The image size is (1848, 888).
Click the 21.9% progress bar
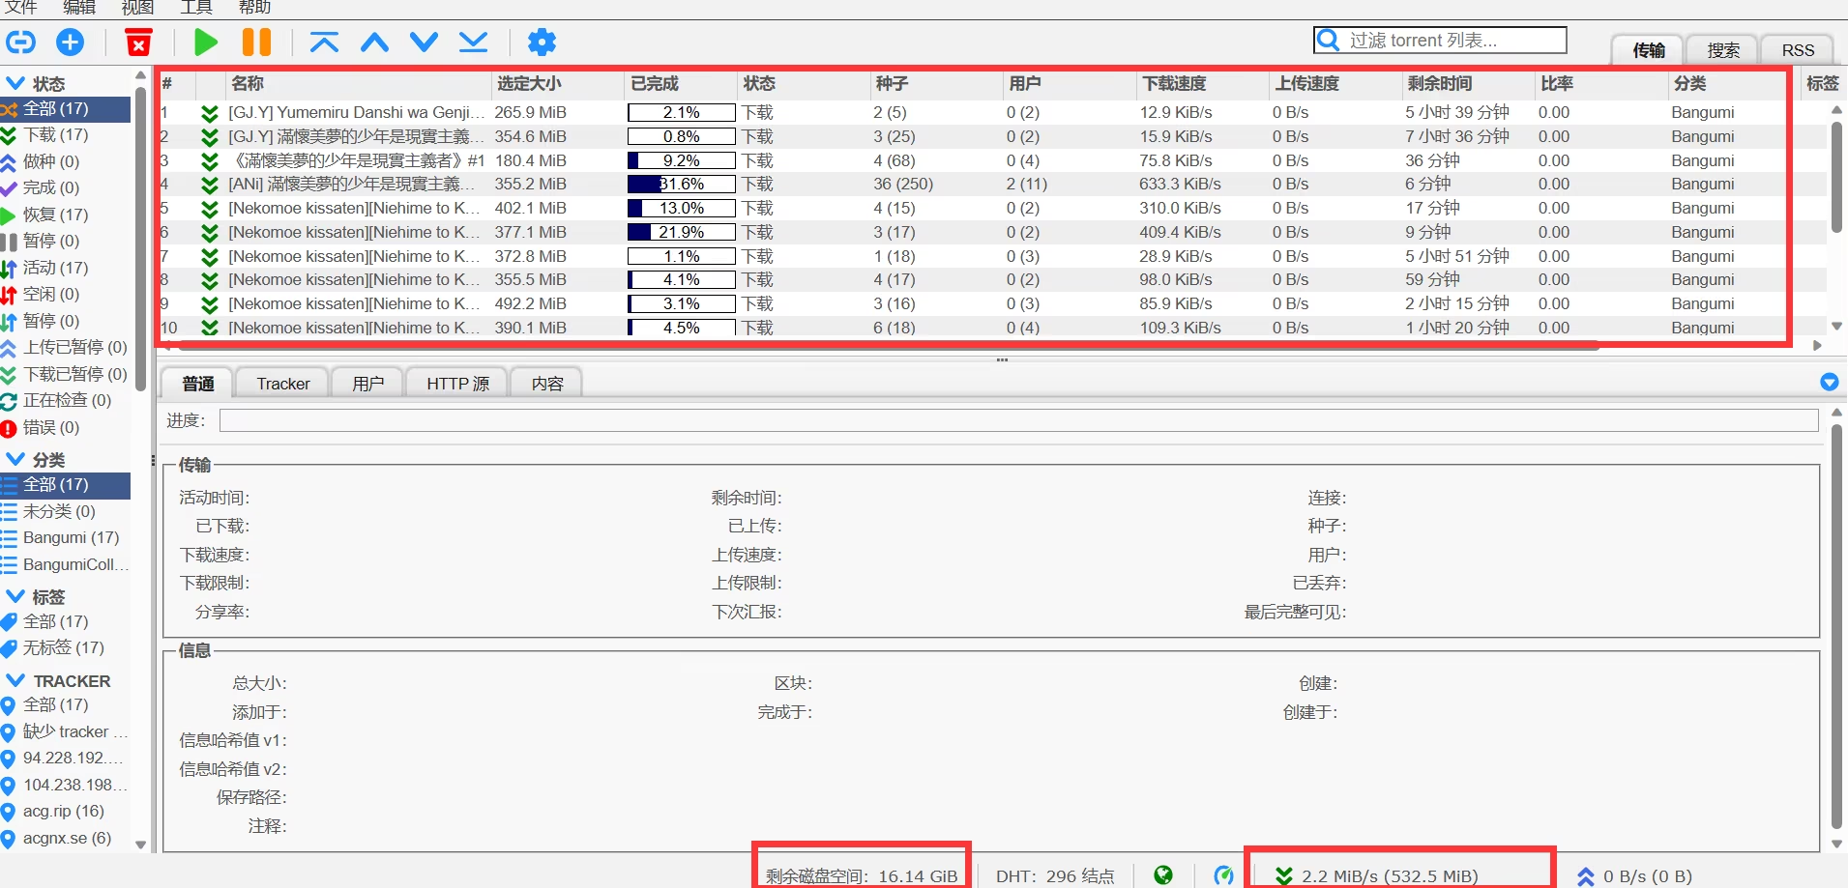click(x=682, y=232)
